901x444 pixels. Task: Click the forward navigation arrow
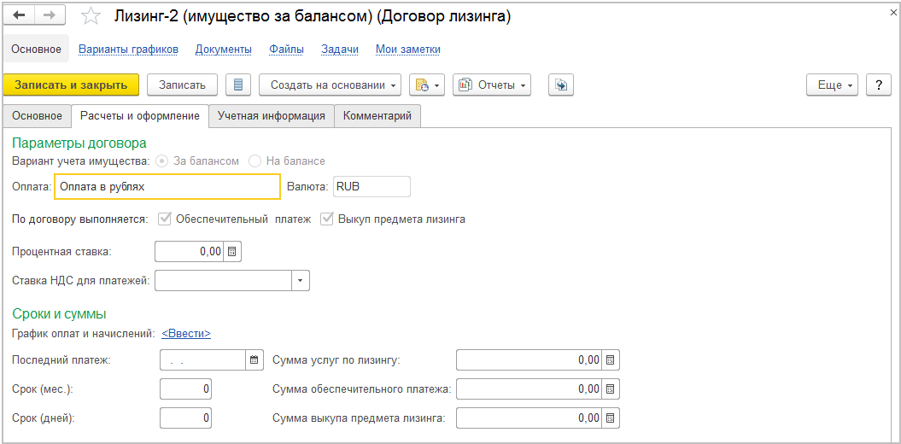pos(49,16)
